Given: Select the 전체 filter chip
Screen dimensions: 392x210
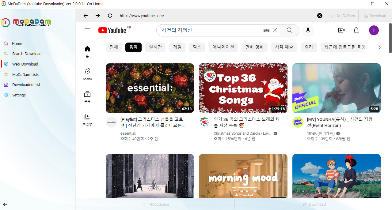Looking at the screenshot, I should tap(114, 47).
